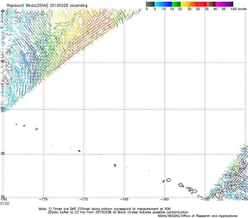248x218 pixels.
Task: Click the '>50 knots' legend label
Action: tap(238, 9)
